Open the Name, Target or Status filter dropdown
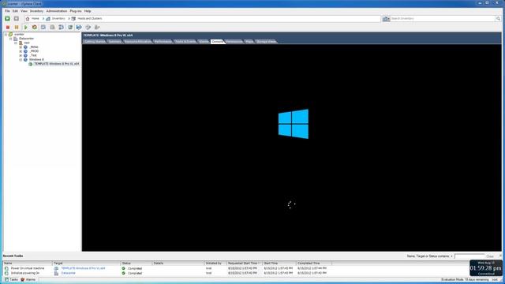Image resolution: width=505 pixels, height=284 pixels. click(451, 256)
